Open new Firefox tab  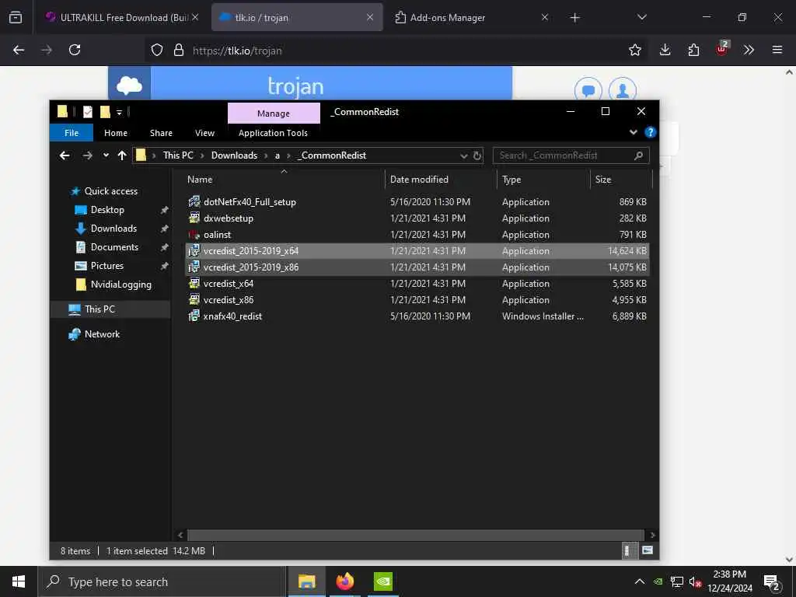[x=574, y=17]
